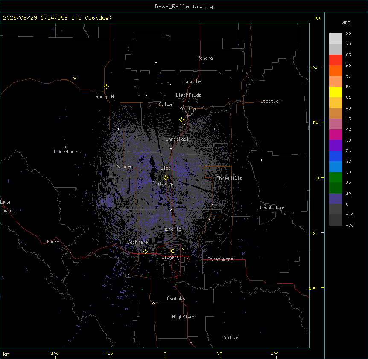Click the yellow diamond marker above Calgary label
The image size is (368, 359).
173,251
